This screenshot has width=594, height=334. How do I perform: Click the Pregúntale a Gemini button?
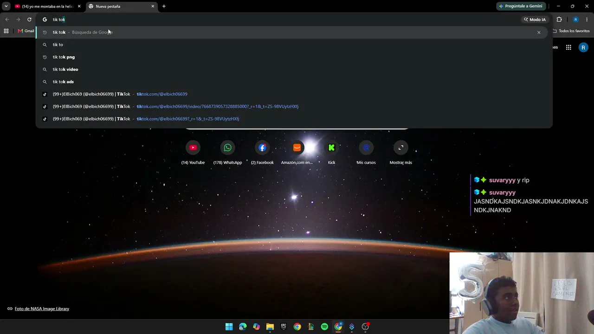[520, 6]
